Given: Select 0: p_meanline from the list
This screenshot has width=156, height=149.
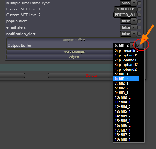Looking at the screenshot, I should [x=126, y=51].
